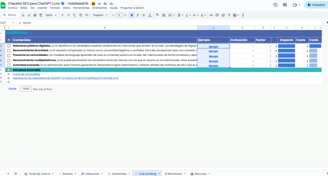
Task: Open the Extensiones menu
Action: click(x=100, y=8)
